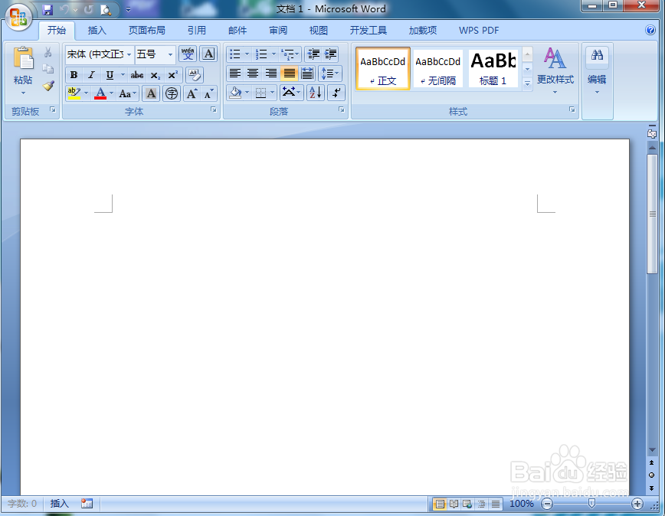
Task: Apply the 正文 style
Action: (x=383, y=68)
